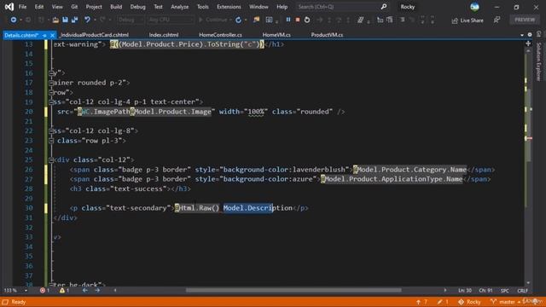Click the PREVIEW button
The image size is (546, 307).
(x=525, y=20)
